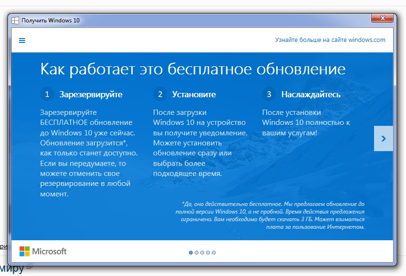Select the fourth pagination dot
Image resolution: width=406 pixels, height=276 pixels.
pos(208,253)
